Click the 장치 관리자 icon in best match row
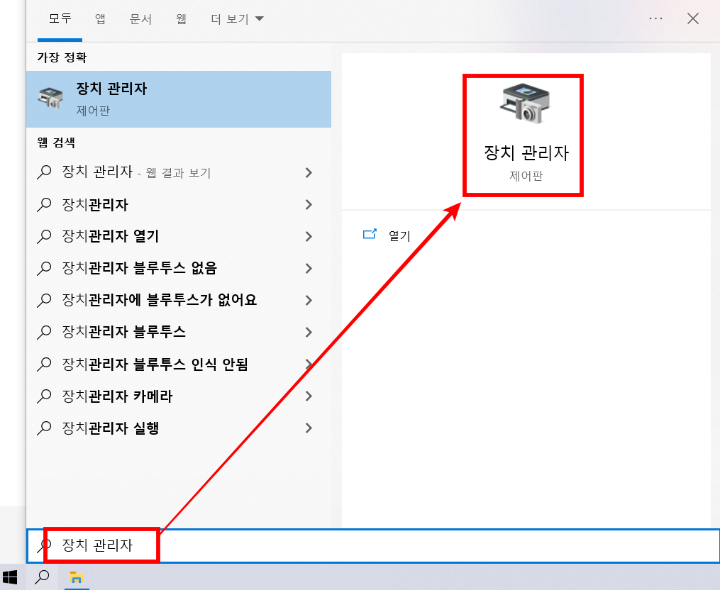The width and height of the screenshot is (720, 590). (50, 98)
